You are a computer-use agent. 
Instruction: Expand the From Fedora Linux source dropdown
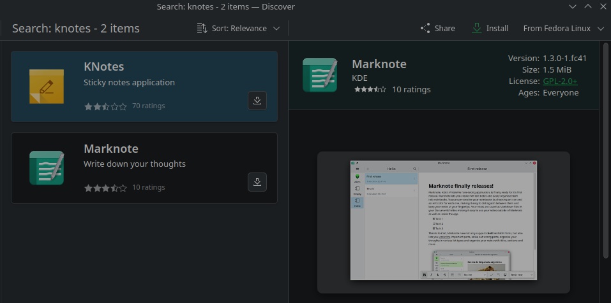[x=562, y=29]
